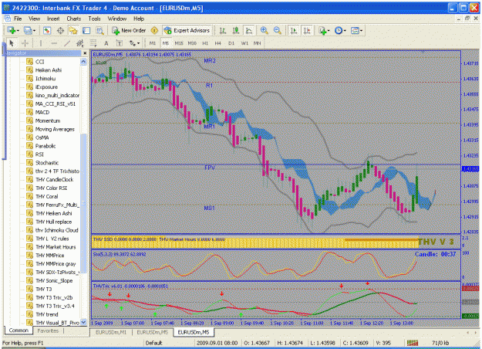This screenshot has height=349, width=482.
Task: Open the Terminal window icon
Action: point(86,30)
